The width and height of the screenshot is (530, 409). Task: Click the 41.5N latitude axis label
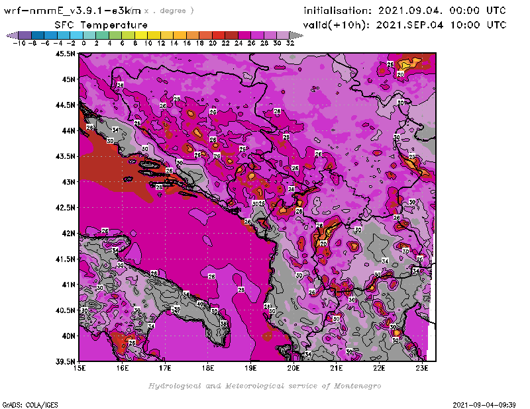(66, 259)
